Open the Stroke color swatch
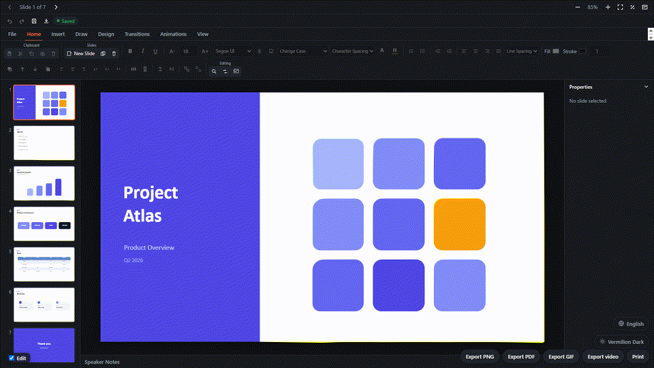 [x=582, y=51]
